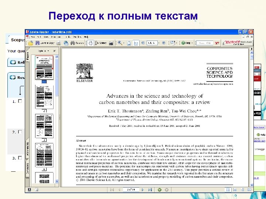
Task: Click thumbnails panel scrollbar thumb
Action: tap(57, 77)
